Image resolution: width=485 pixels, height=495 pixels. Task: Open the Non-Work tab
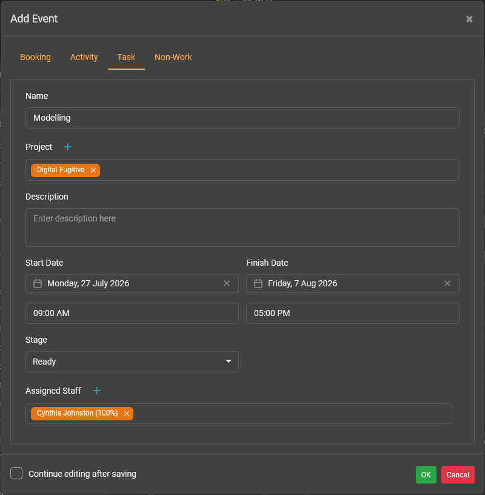(x=173, y=57)
